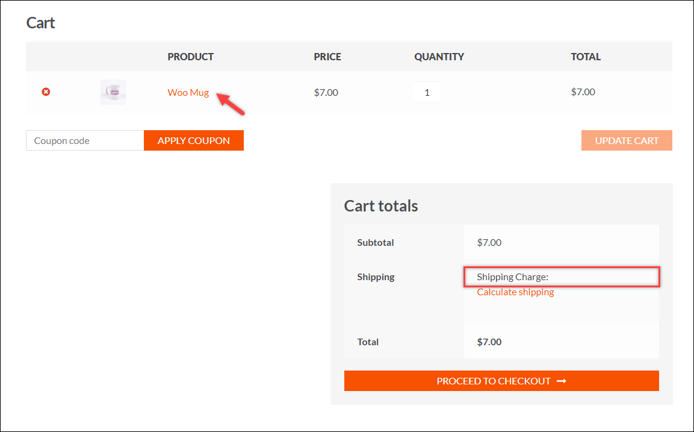Open the Woo Mug product thumbnail
The image size is (694, 432).
(113, 92)
